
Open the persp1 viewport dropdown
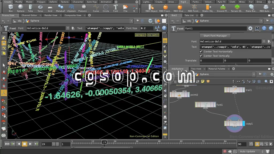140,35
